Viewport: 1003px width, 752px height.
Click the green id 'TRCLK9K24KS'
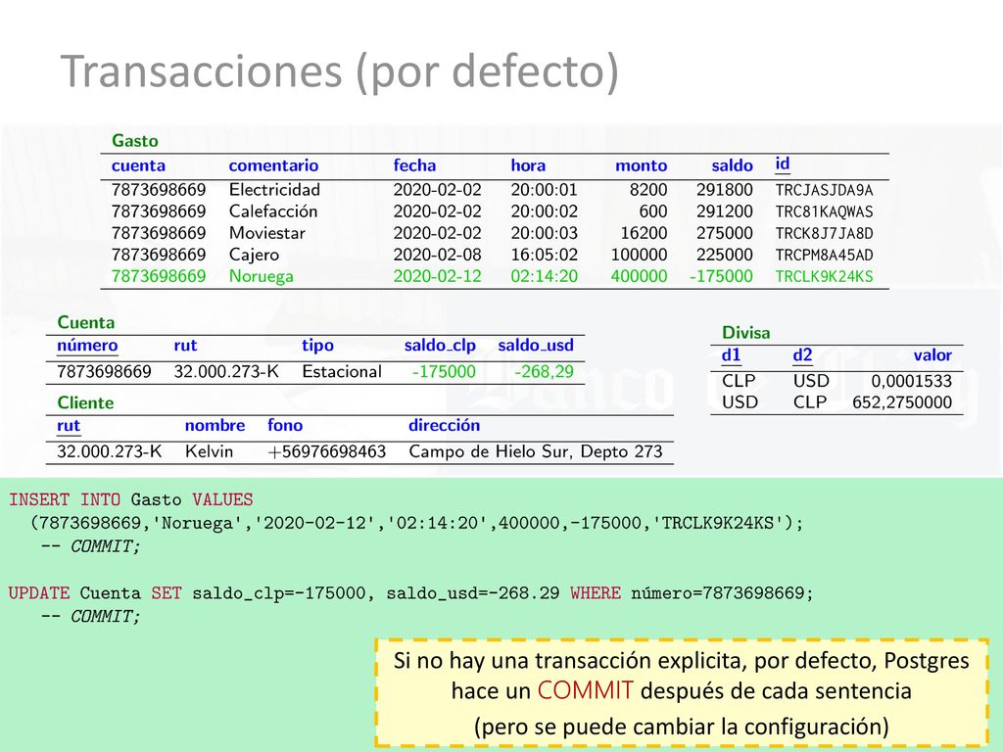tap(824, 276)
